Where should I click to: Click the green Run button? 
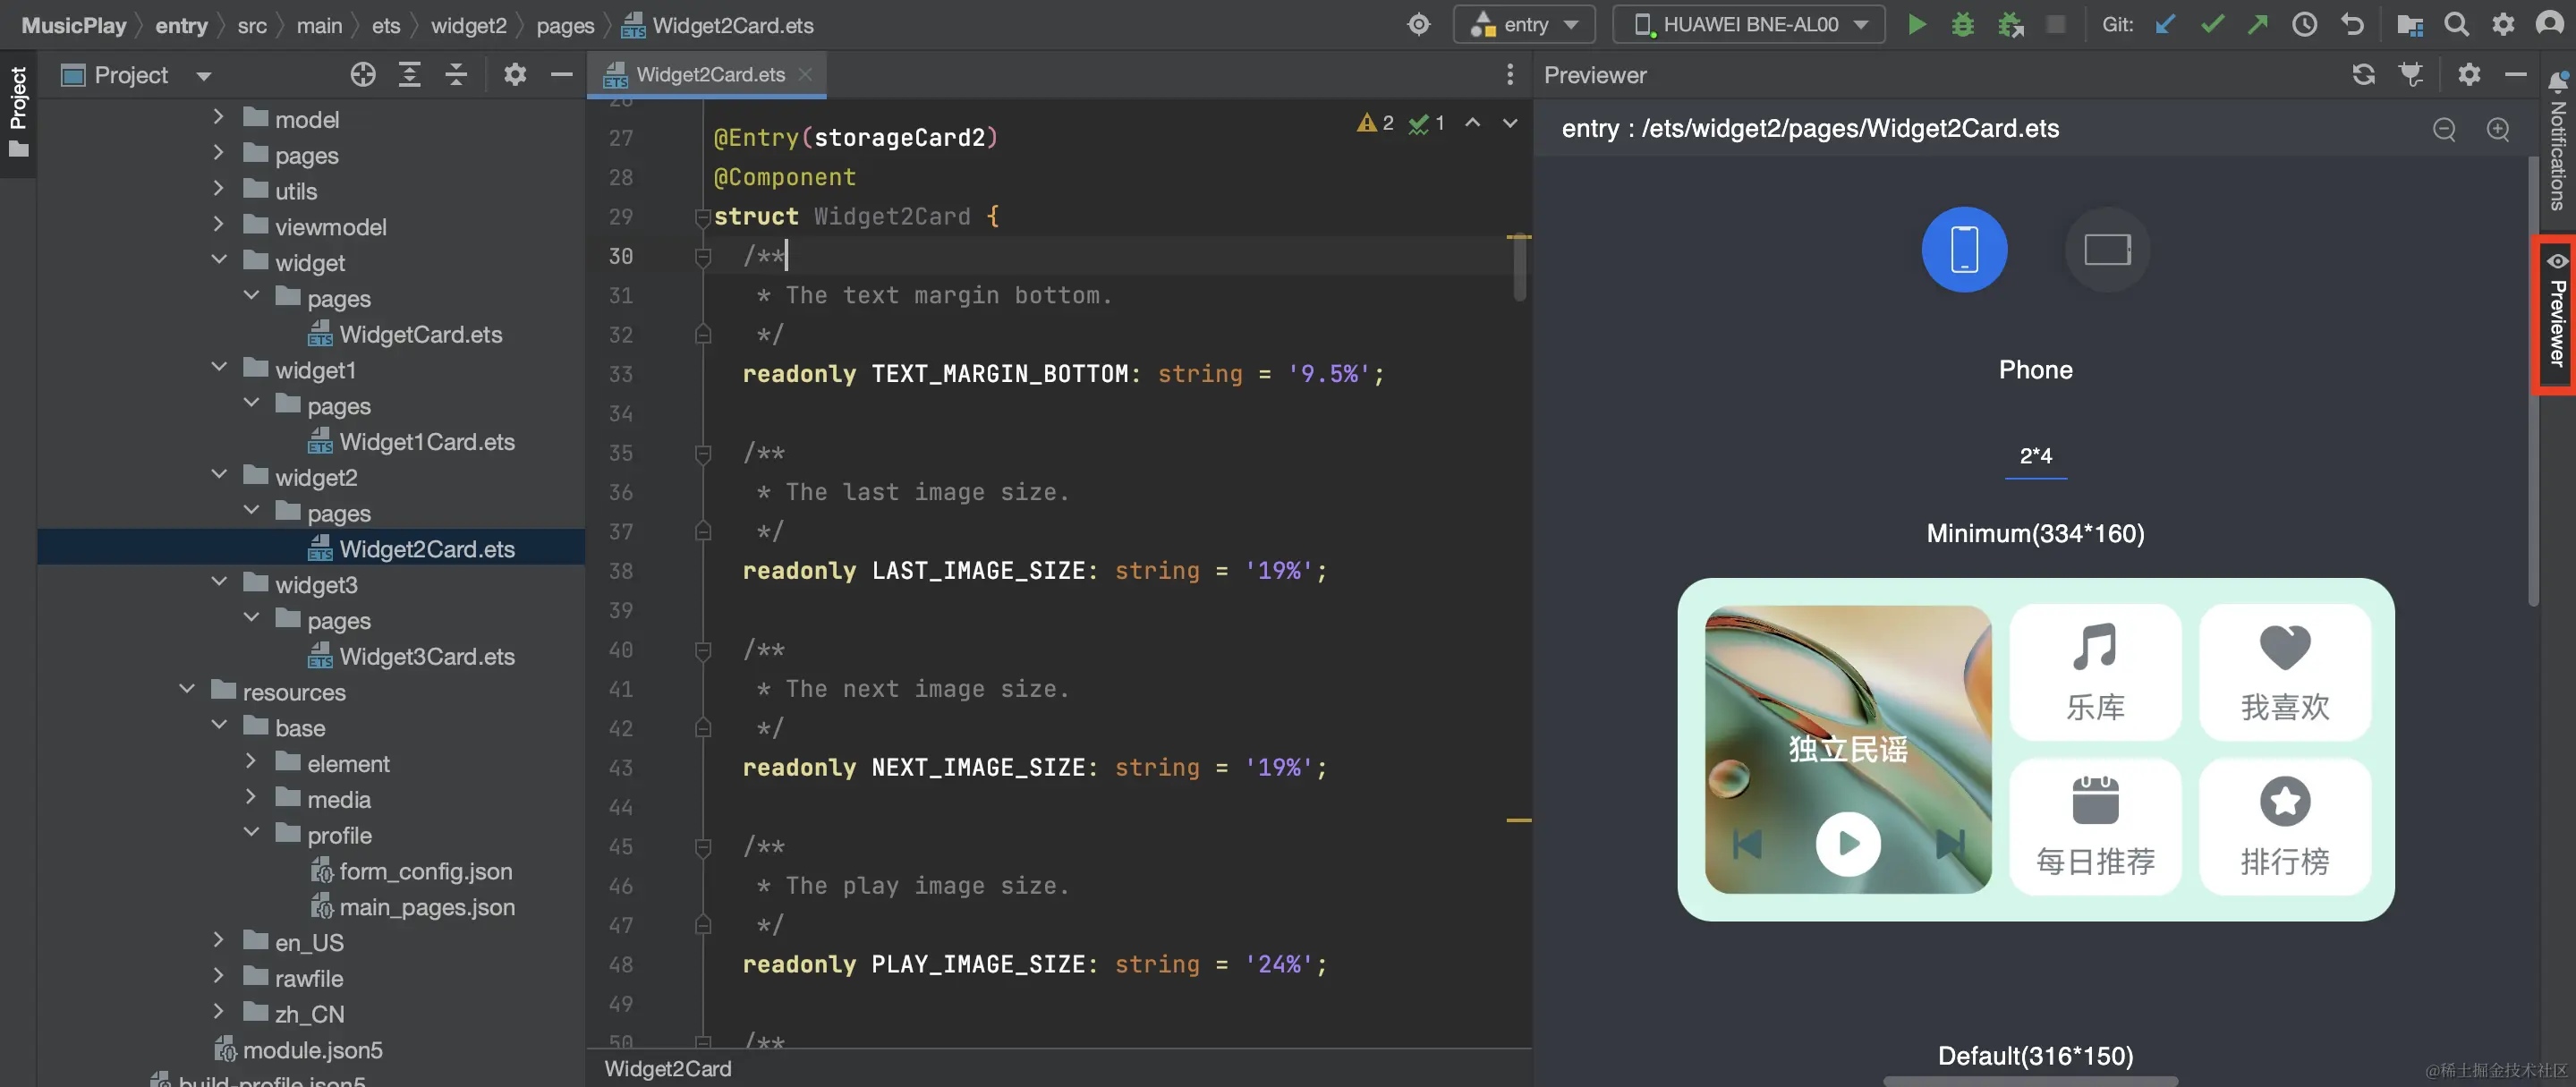pyautogui.click(x=1916, y=25)
